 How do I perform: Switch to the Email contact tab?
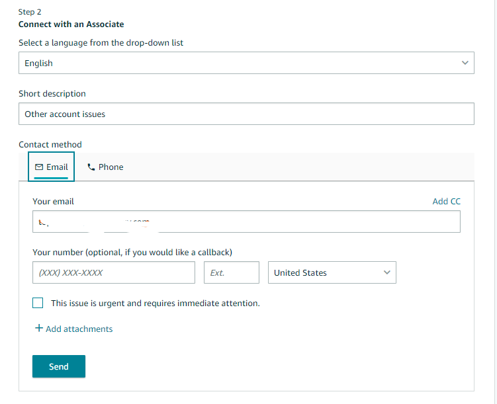click(52, 167)
